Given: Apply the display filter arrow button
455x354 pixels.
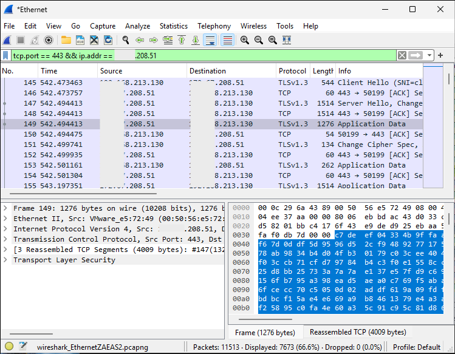Looking at the screenshot, I should click(x=416, y=55).
